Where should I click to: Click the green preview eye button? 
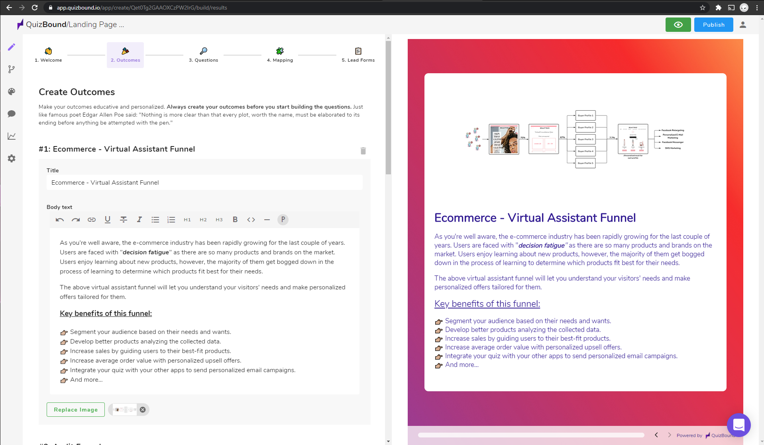click(x=678, y=25)
